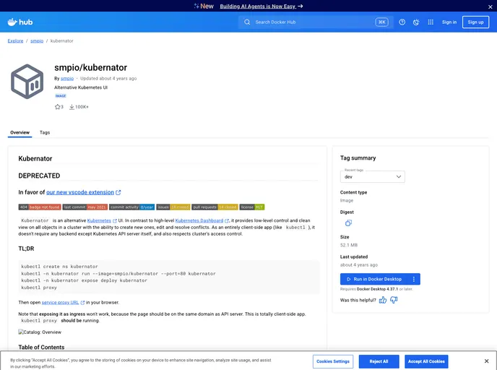The image size is (497, 370).
Task: Click the kubectl create ns kubernator line
Action: tap(59, 267)
